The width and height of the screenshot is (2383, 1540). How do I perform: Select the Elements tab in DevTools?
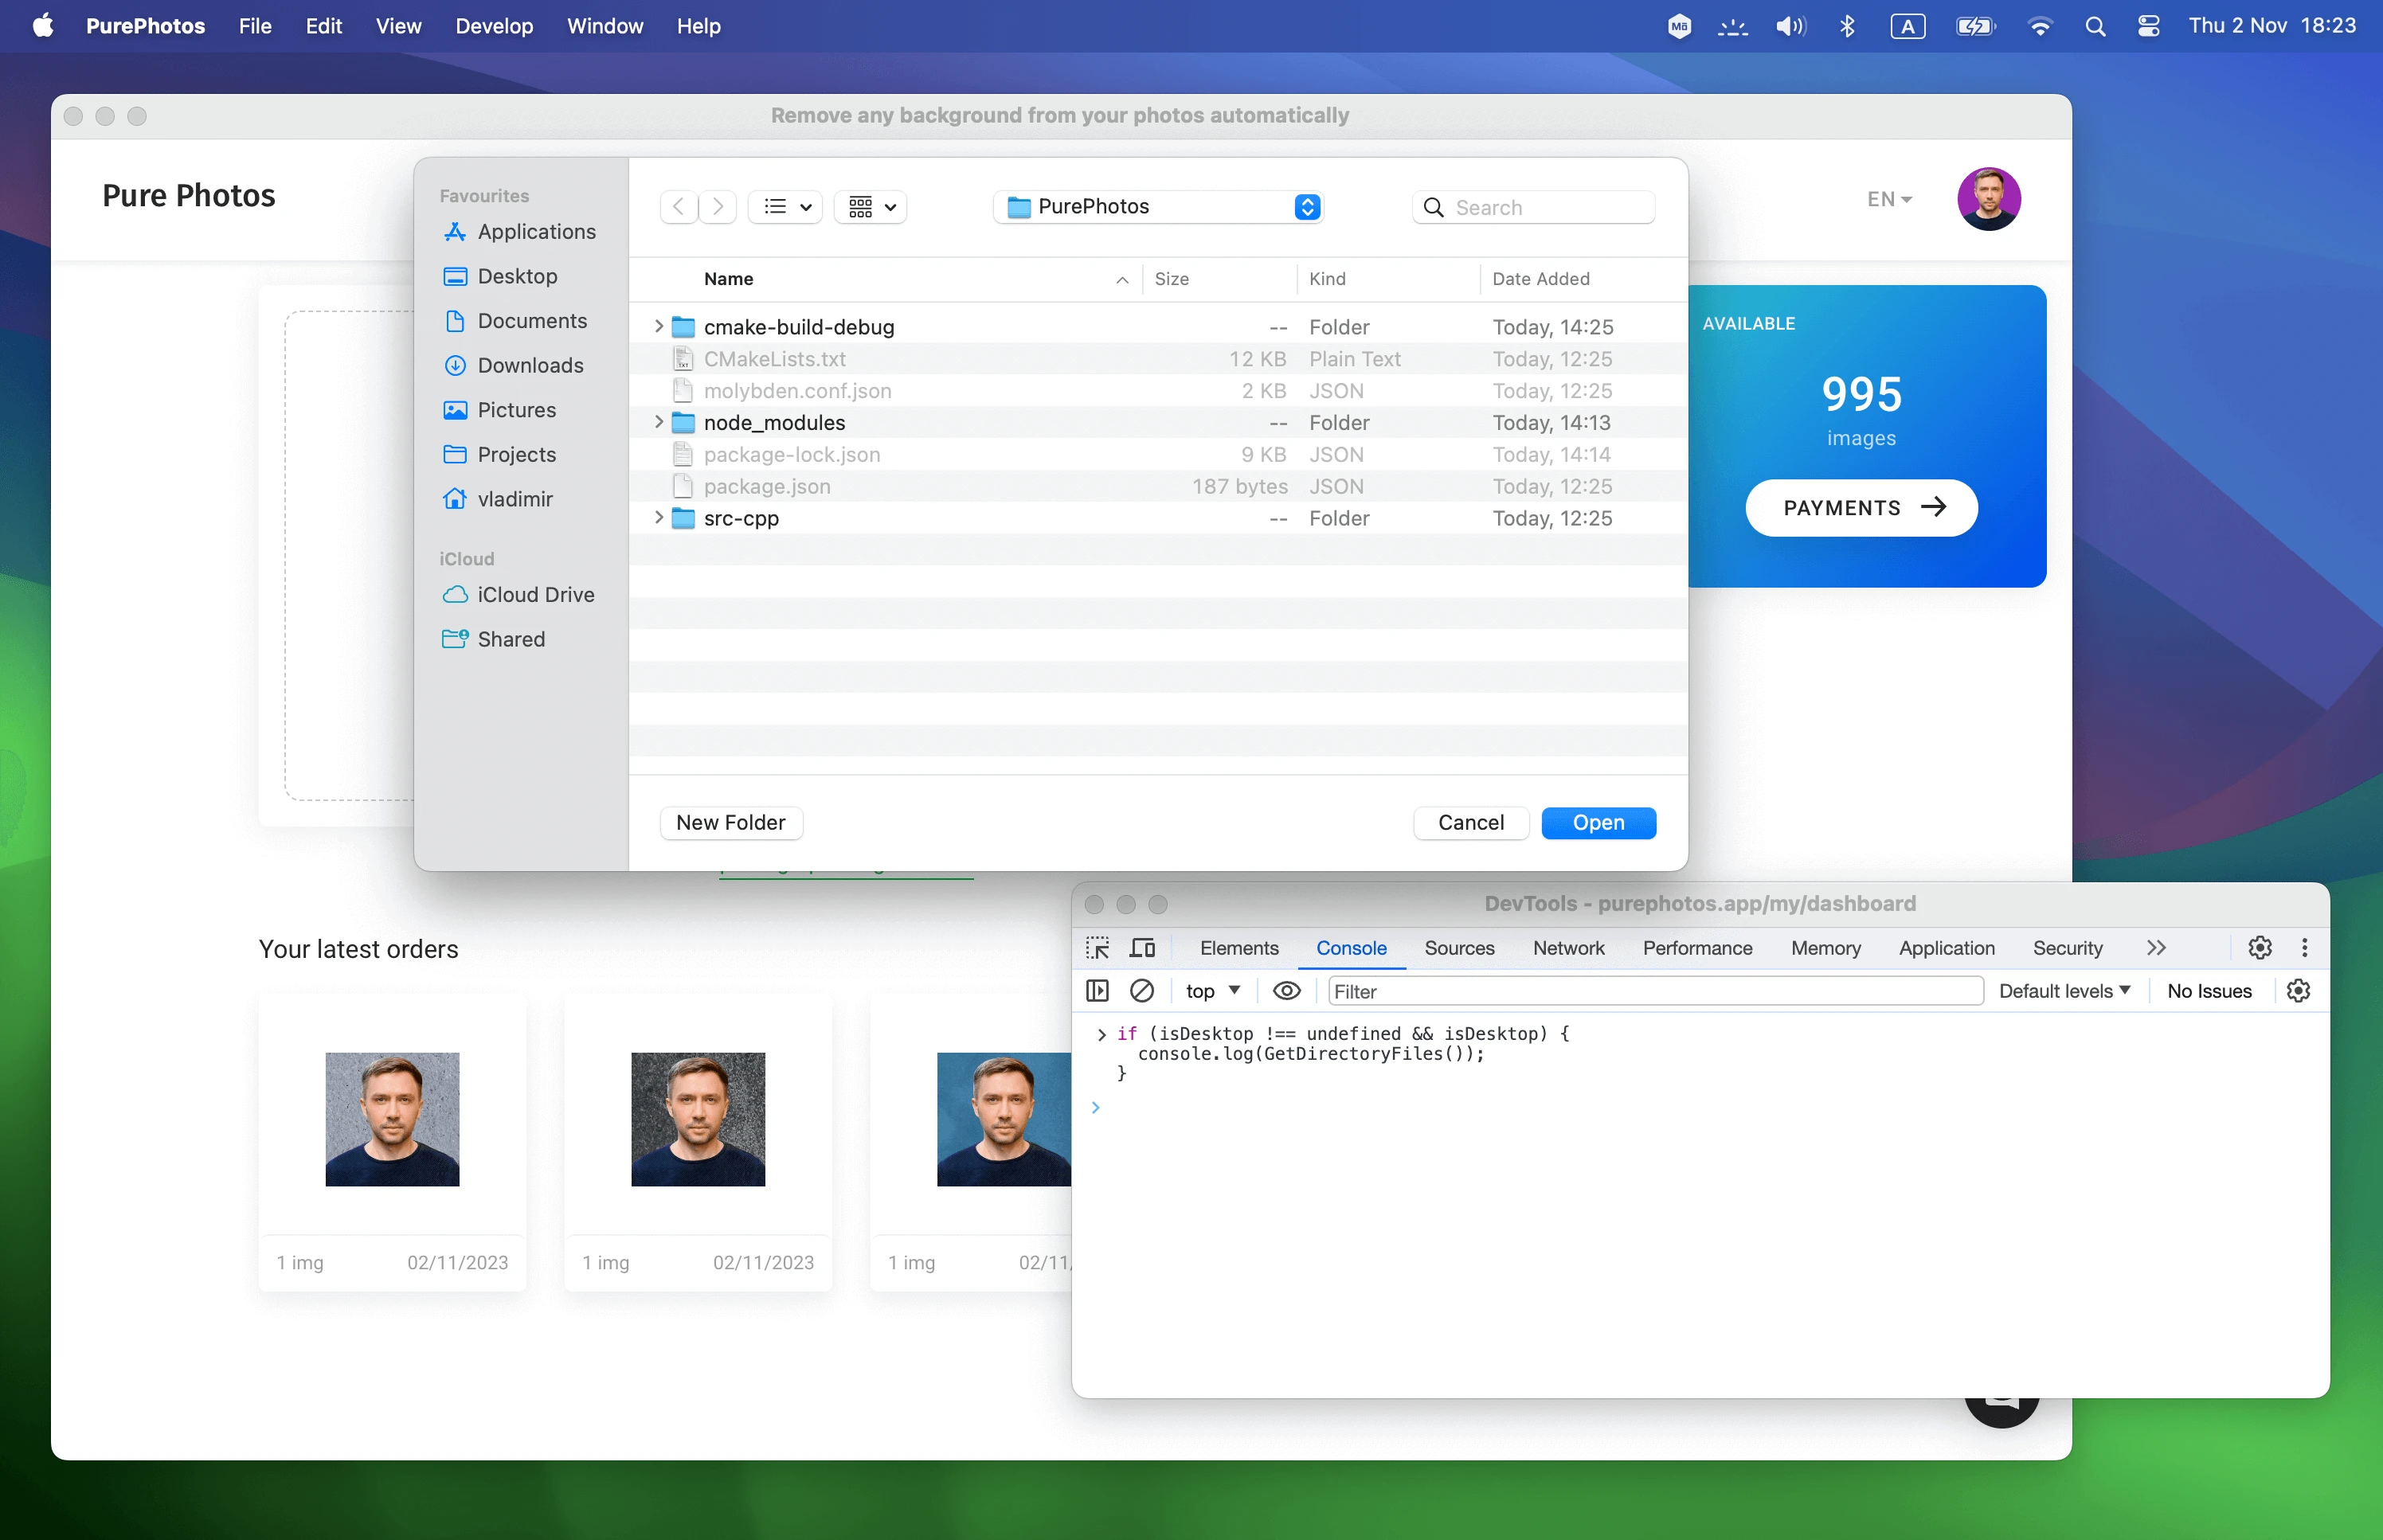pyautogui.click(x=1238, y=946)
